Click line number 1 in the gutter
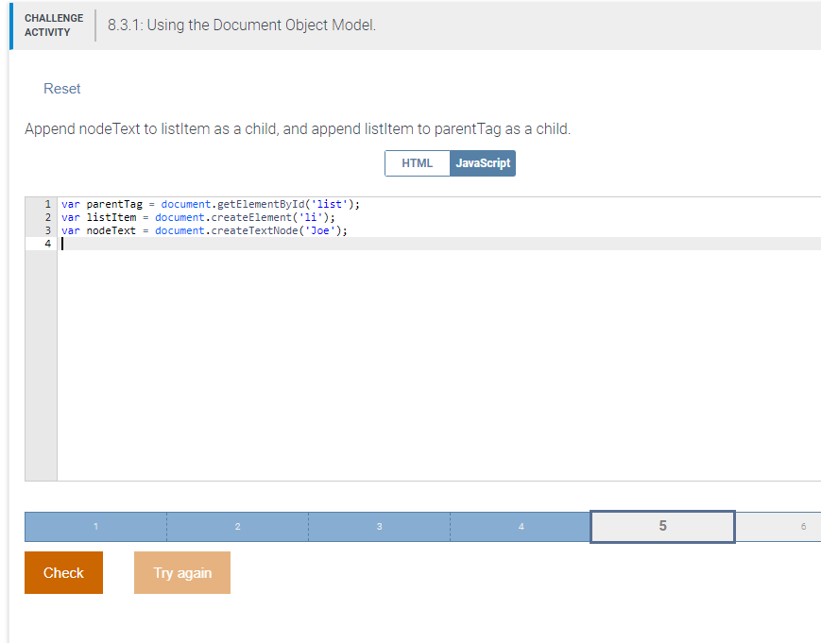 (x=46, y=203)
